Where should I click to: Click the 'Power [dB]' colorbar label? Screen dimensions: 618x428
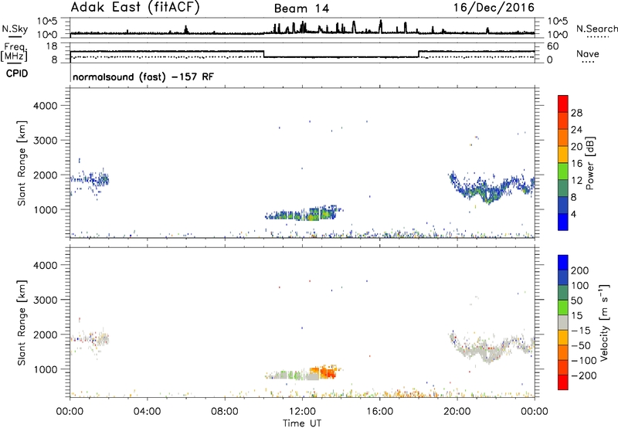[x=590, y=163]
